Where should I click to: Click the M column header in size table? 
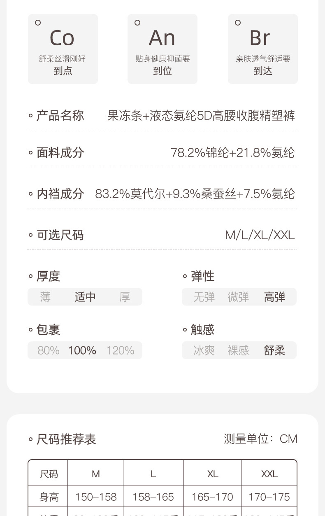[x=96, y=474]
